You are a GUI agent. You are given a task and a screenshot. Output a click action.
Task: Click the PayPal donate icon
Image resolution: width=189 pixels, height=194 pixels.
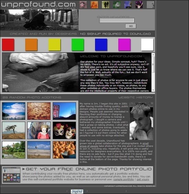click(77, 192)
